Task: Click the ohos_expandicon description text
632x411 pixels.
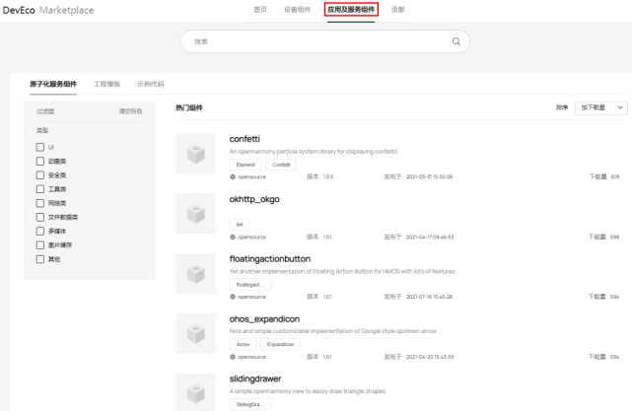Action: pyautogui.click(x=333, y=331)
